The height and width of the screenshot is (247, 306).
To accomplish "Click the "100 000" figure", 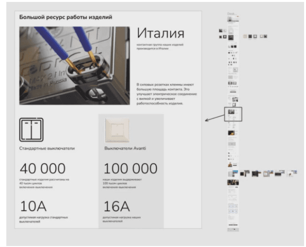I will click(x=130, y=168).
